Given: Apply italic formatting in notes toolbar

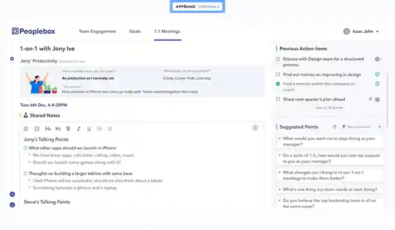Looking at the screenshot, I should click(79, 129).
